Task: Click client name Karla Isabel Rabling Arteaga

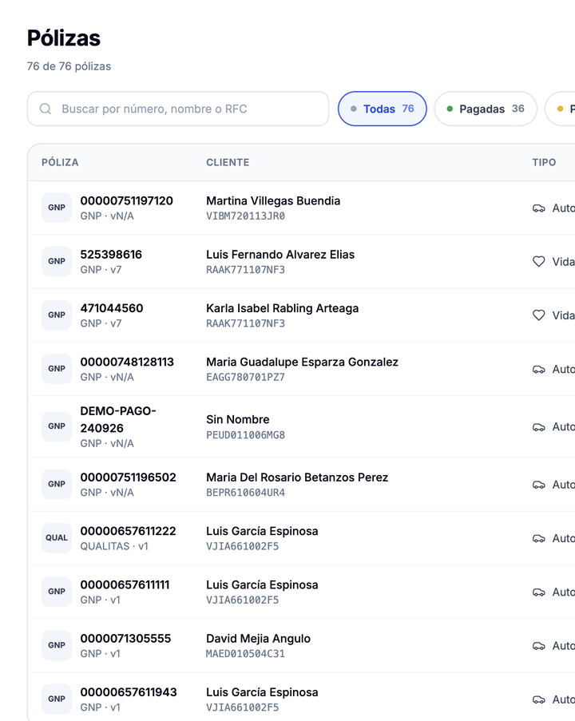Action: click(283, 308)
